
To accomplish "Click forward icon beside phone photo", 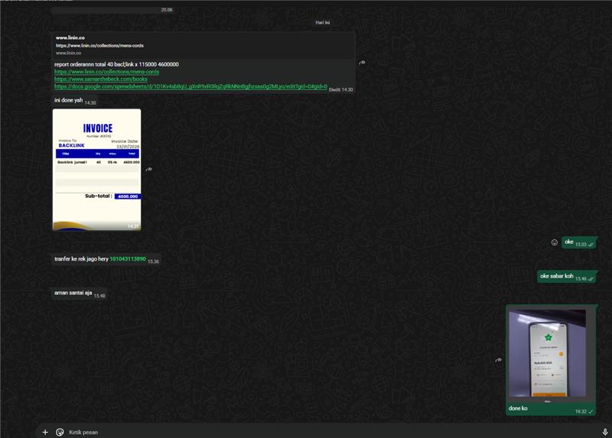I will coord(498,360).
